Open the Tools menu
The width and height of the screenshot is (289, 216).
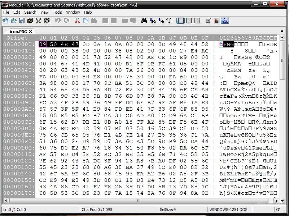(57, 12)
